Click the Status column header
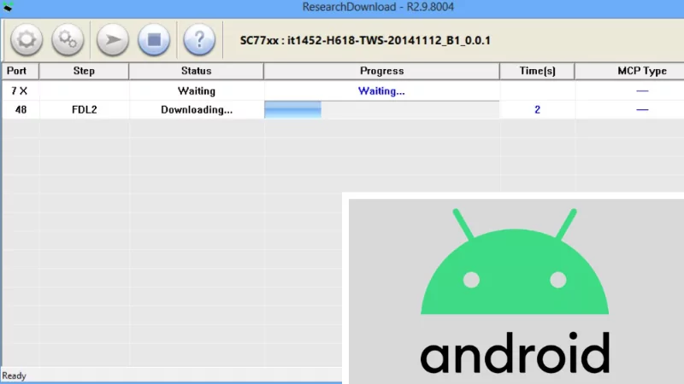 tap(197, 71)
